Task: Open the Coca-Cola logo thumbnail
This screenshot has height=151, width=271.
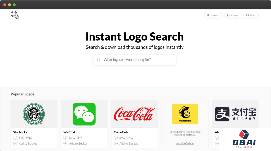Action: (135, 114)
